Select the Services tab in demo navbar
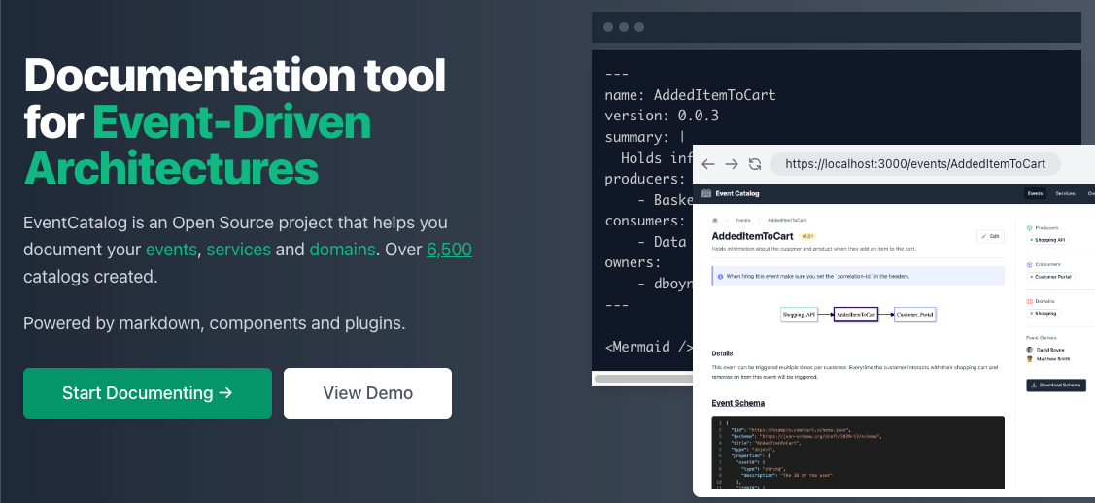 pos(1065,193)
